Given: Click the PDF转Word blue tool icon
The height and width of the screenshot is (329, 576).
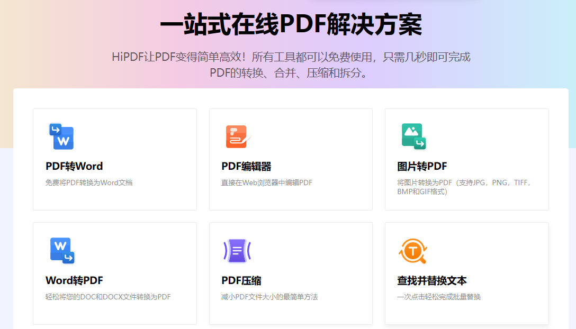Looking at the screenshot, I should click(x=62, y=136).
